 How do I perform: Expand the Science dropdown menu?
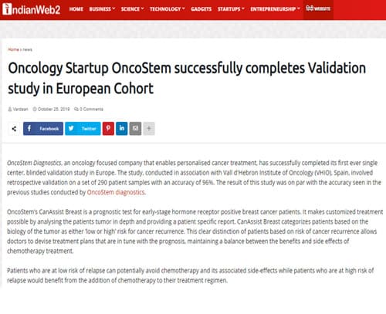coord(132,9)
